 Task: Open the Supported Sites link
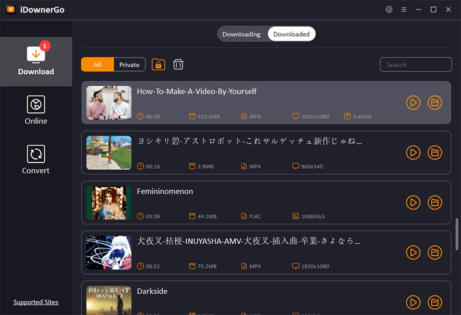36,302
